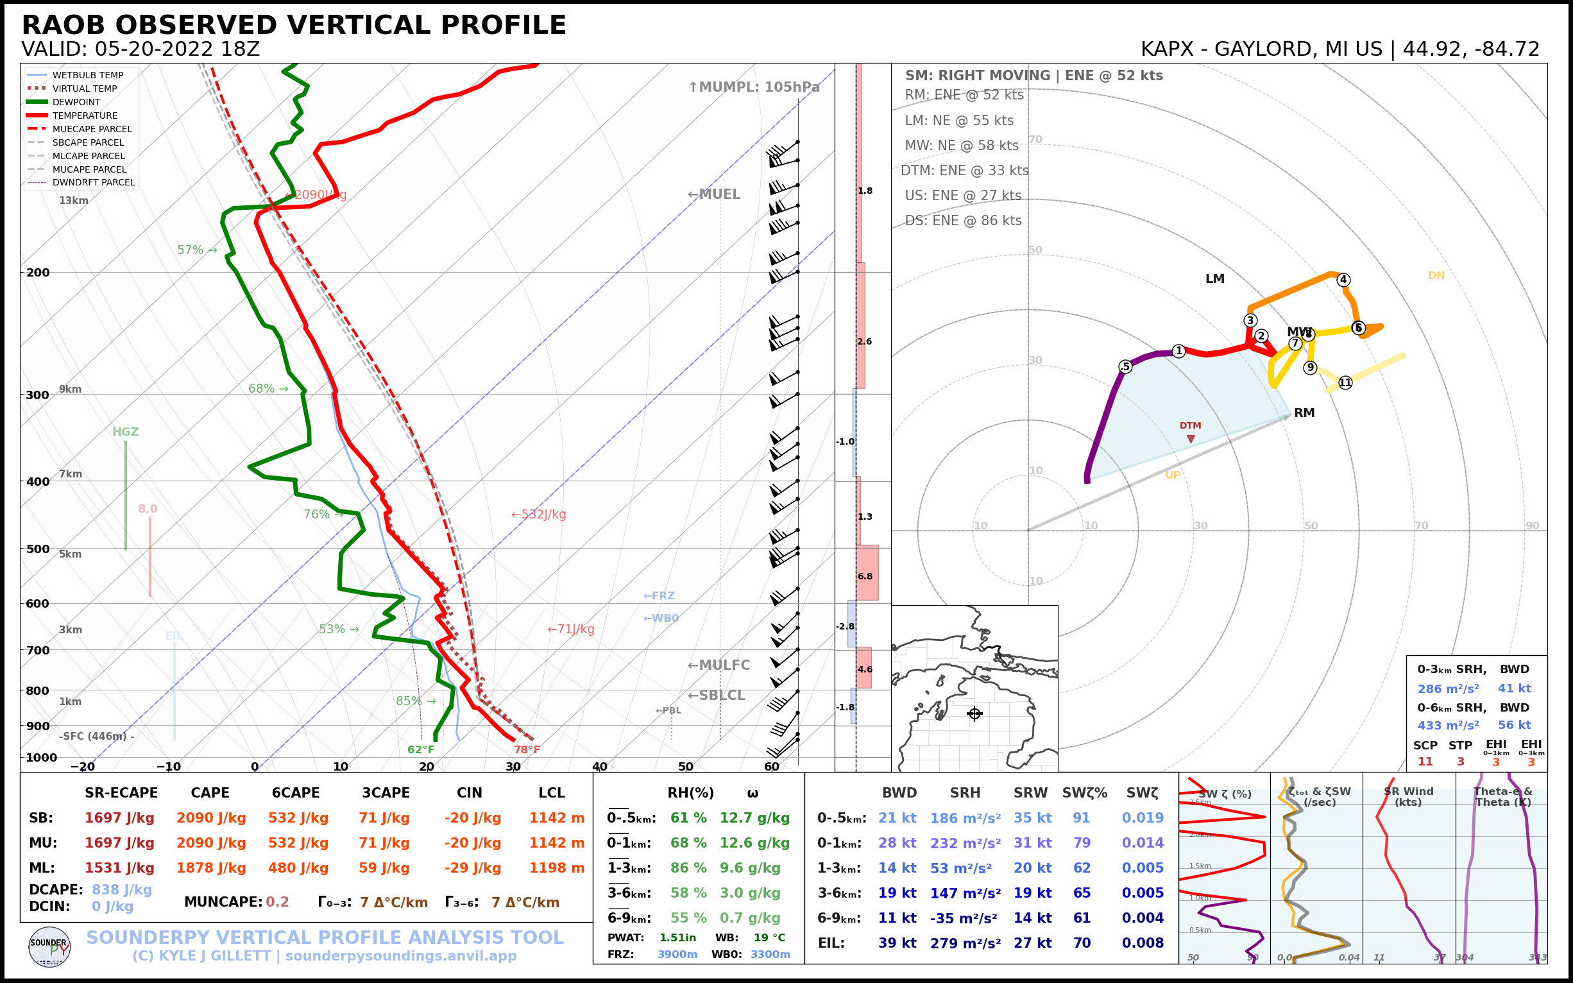Click the MW: NE @ 58 kts line
The height and width of the screenshot is (983, 1573).
pos(962,146)
